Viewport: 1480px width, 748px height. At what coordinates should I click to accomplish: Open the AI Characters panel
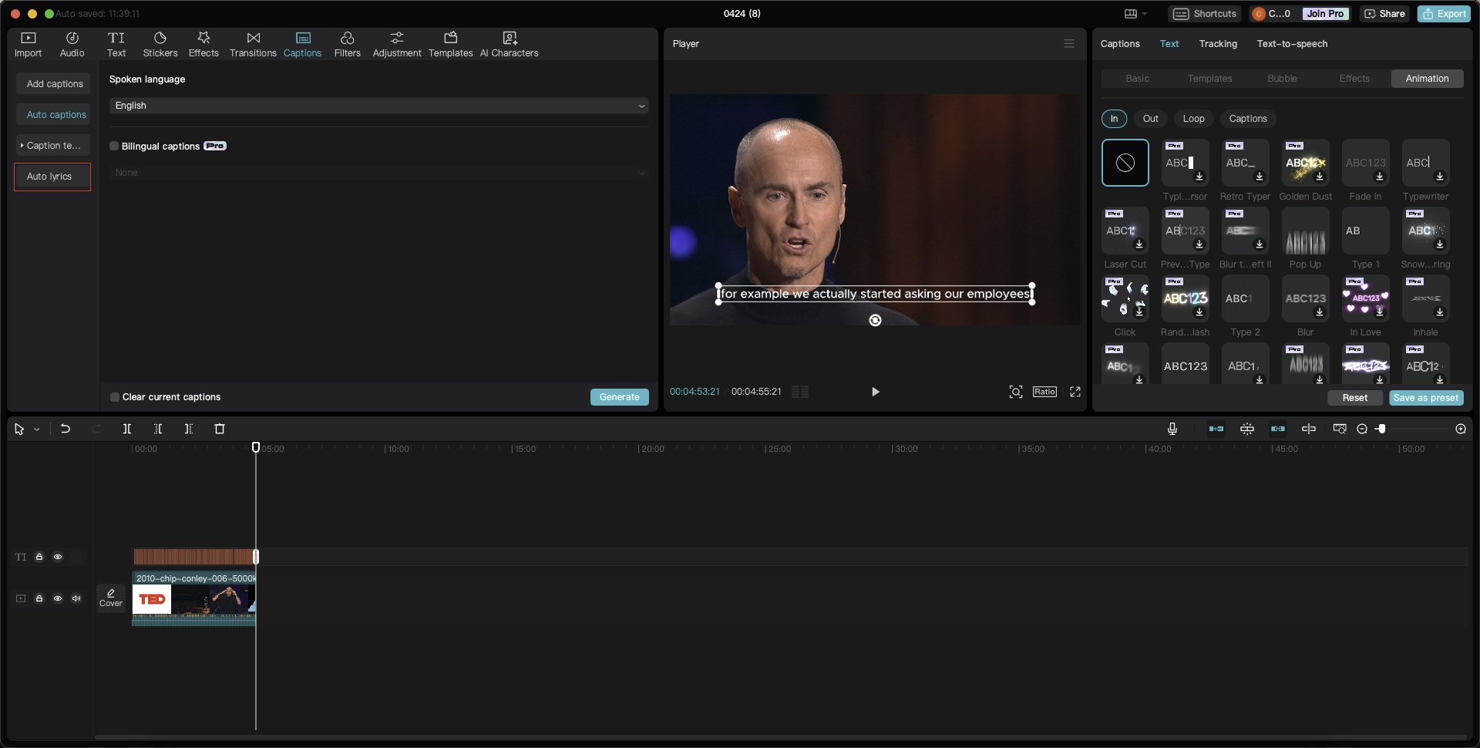[509, 45]
